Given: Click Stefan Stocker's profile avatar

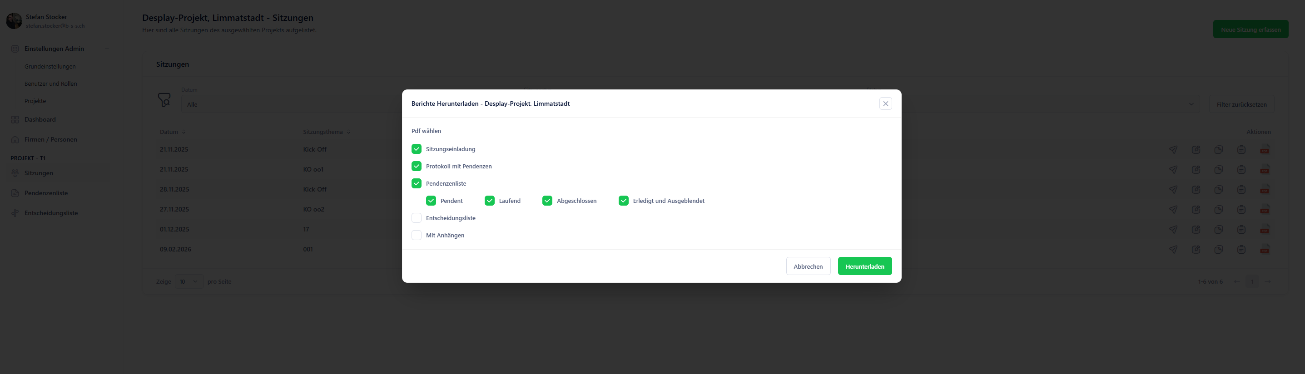Looking at the screenshot, I should pyautogui.click(x=14, y=21).
